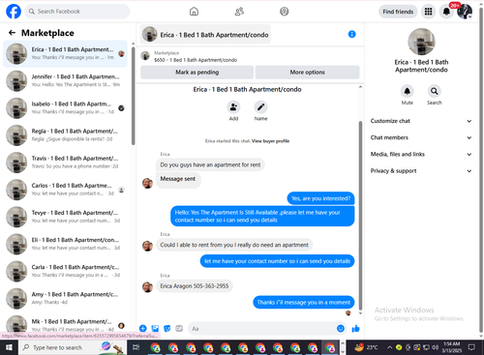This screenshot has width=484, height=355.
Task: Click Add people icon in chat
Action: 233,107
